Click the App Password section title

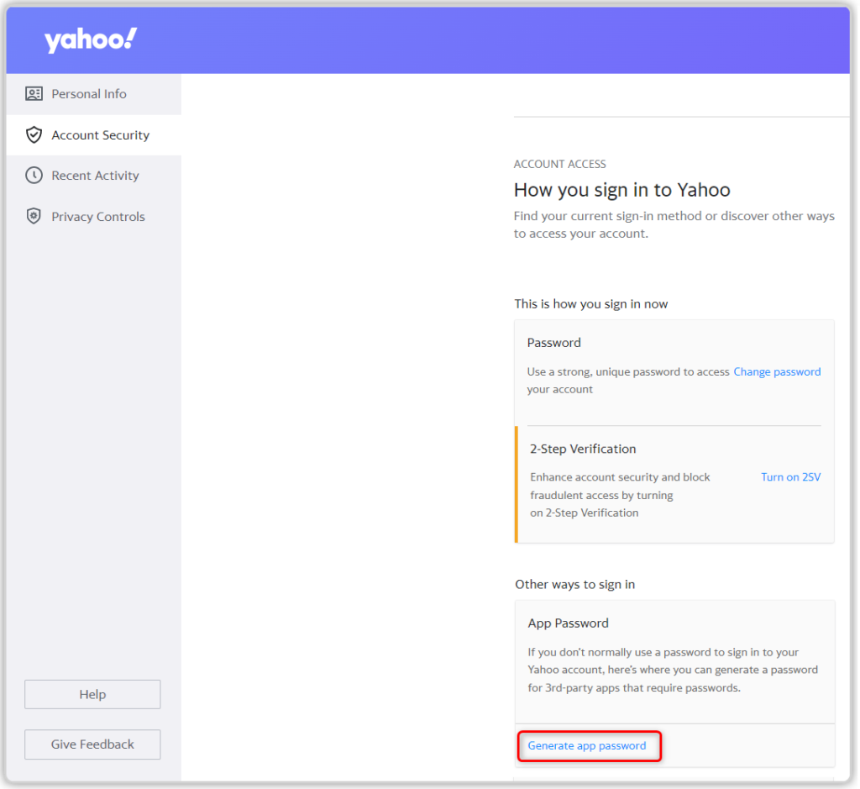567,623
